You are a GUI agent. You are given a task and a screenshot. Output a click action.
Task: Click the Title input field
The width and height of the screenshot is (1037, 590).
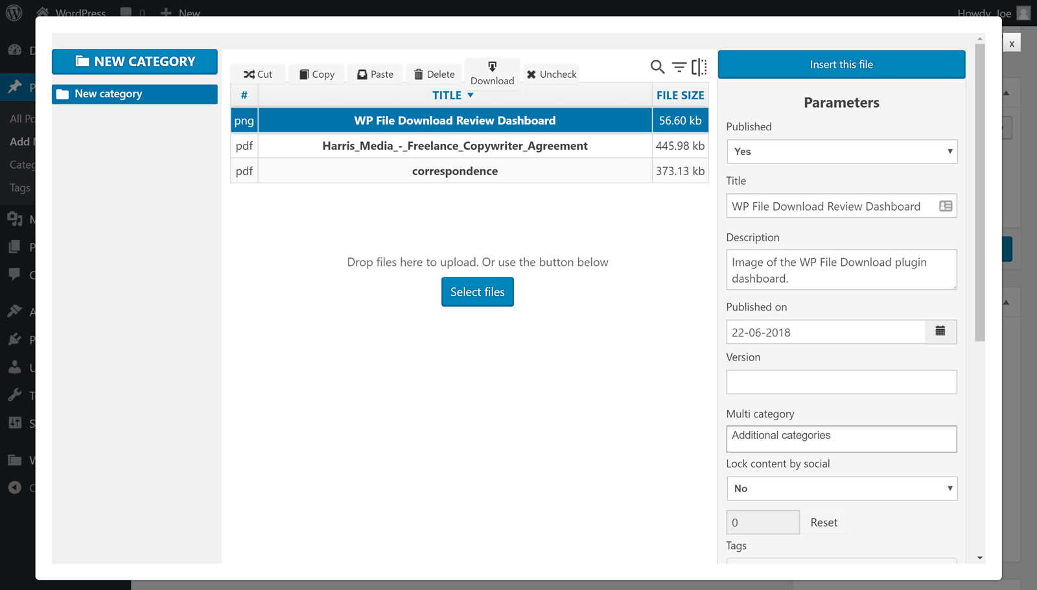(842, 206)
